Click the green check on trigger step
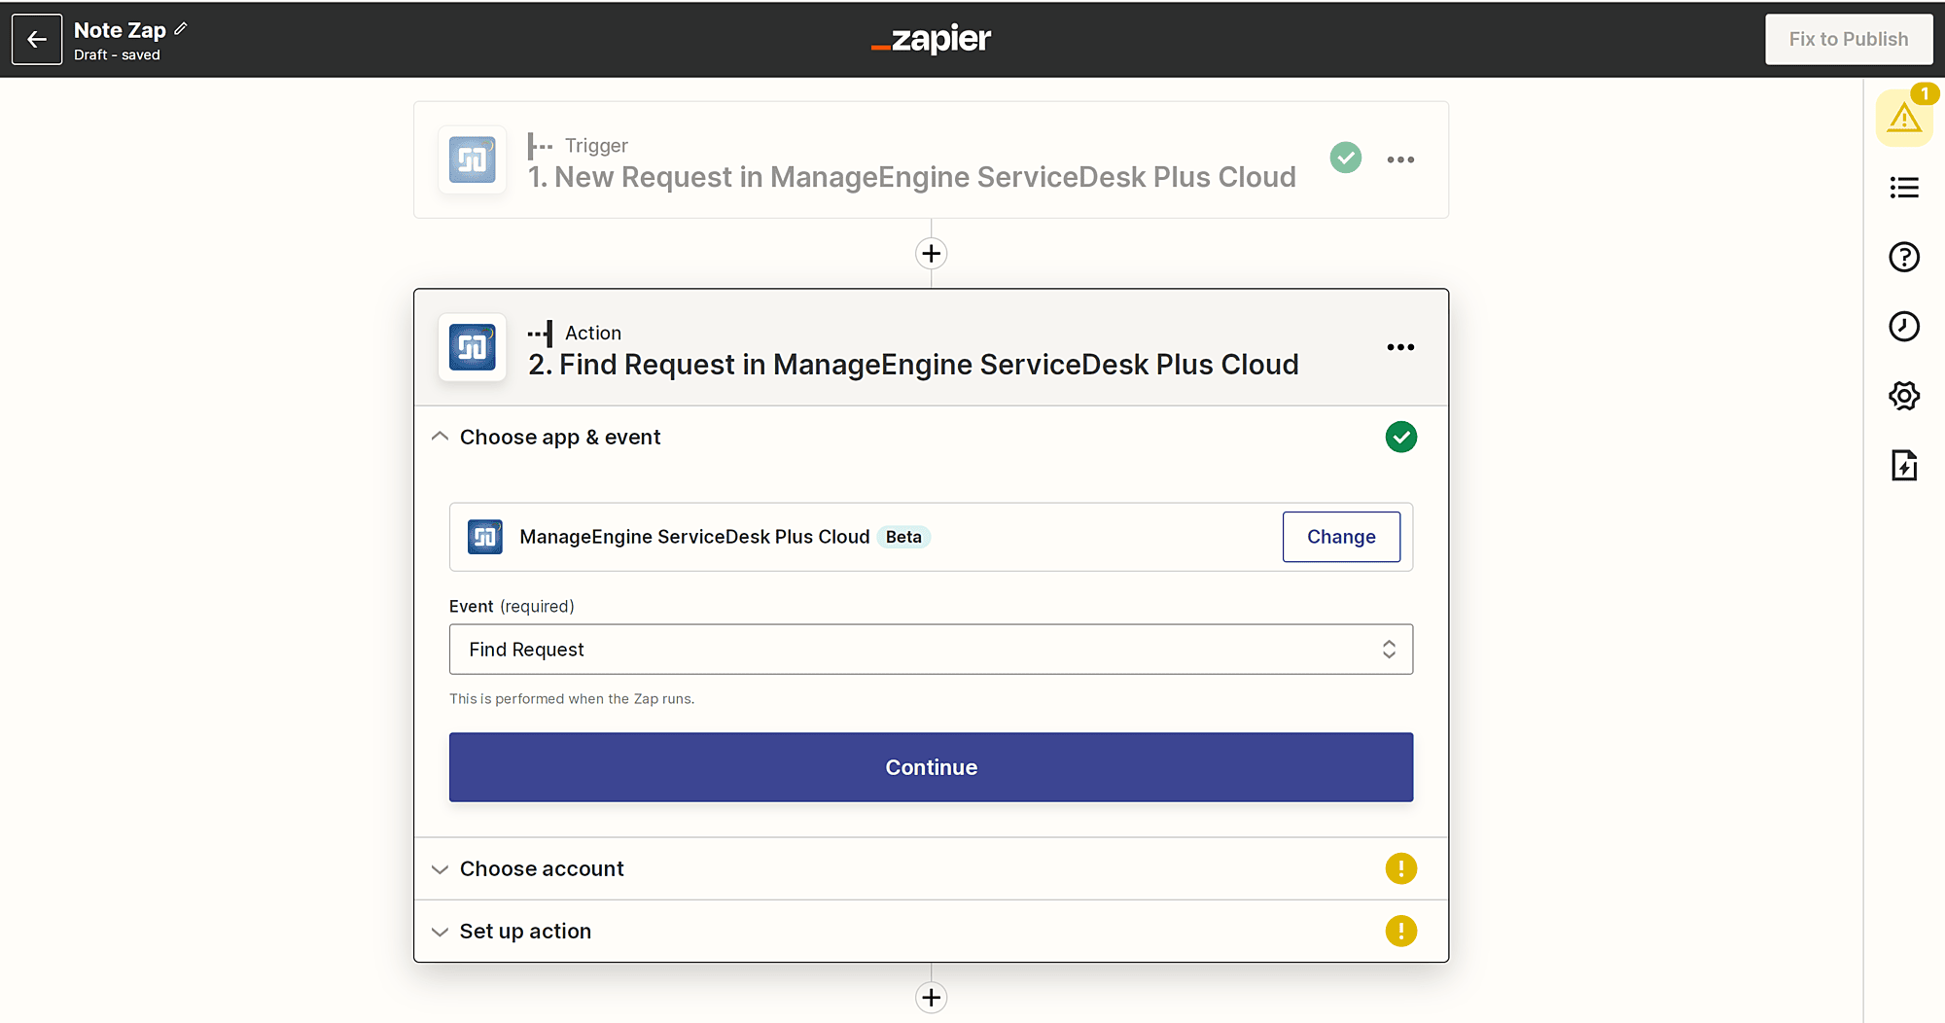Image resolution: width=1945 pixels, height=1023 pixels. pos(1346,158)
